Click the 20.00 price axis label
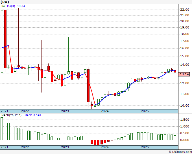 click(x=185, y=21)
